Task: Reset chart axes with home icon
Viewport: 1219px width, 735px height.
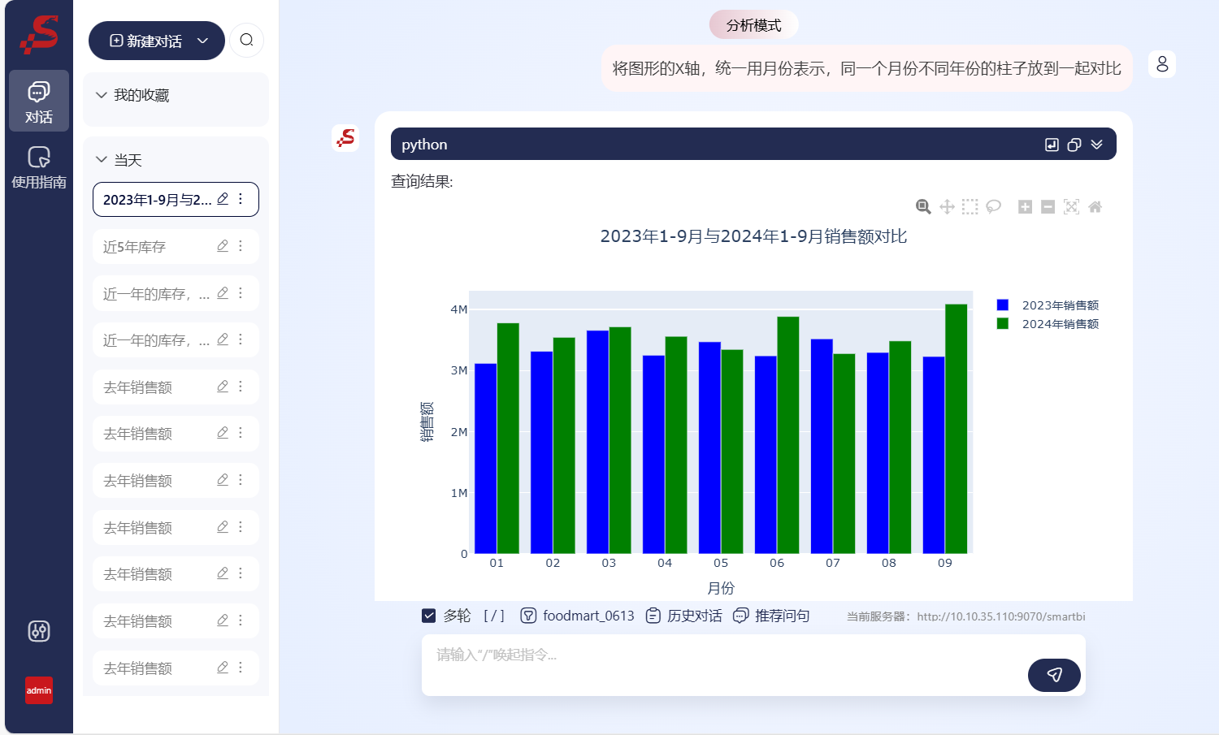Action: click(1095, 206)
